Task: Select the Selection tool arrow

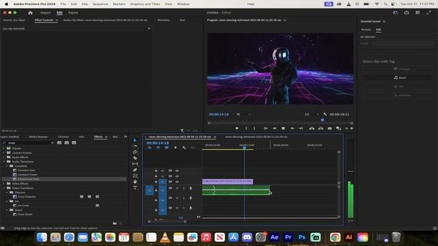Action: click(x=136, y=140)
